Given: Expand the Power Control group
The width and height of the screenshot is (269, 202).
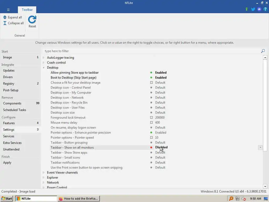Looking at the screenshot, I should coord(43,187).
